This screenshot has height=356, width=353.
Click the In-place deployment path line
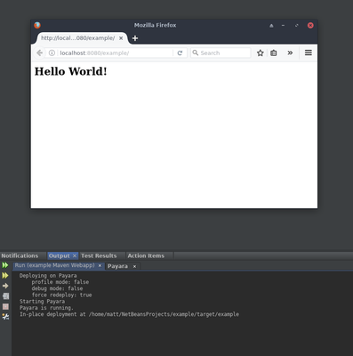(x=129, y=314)
